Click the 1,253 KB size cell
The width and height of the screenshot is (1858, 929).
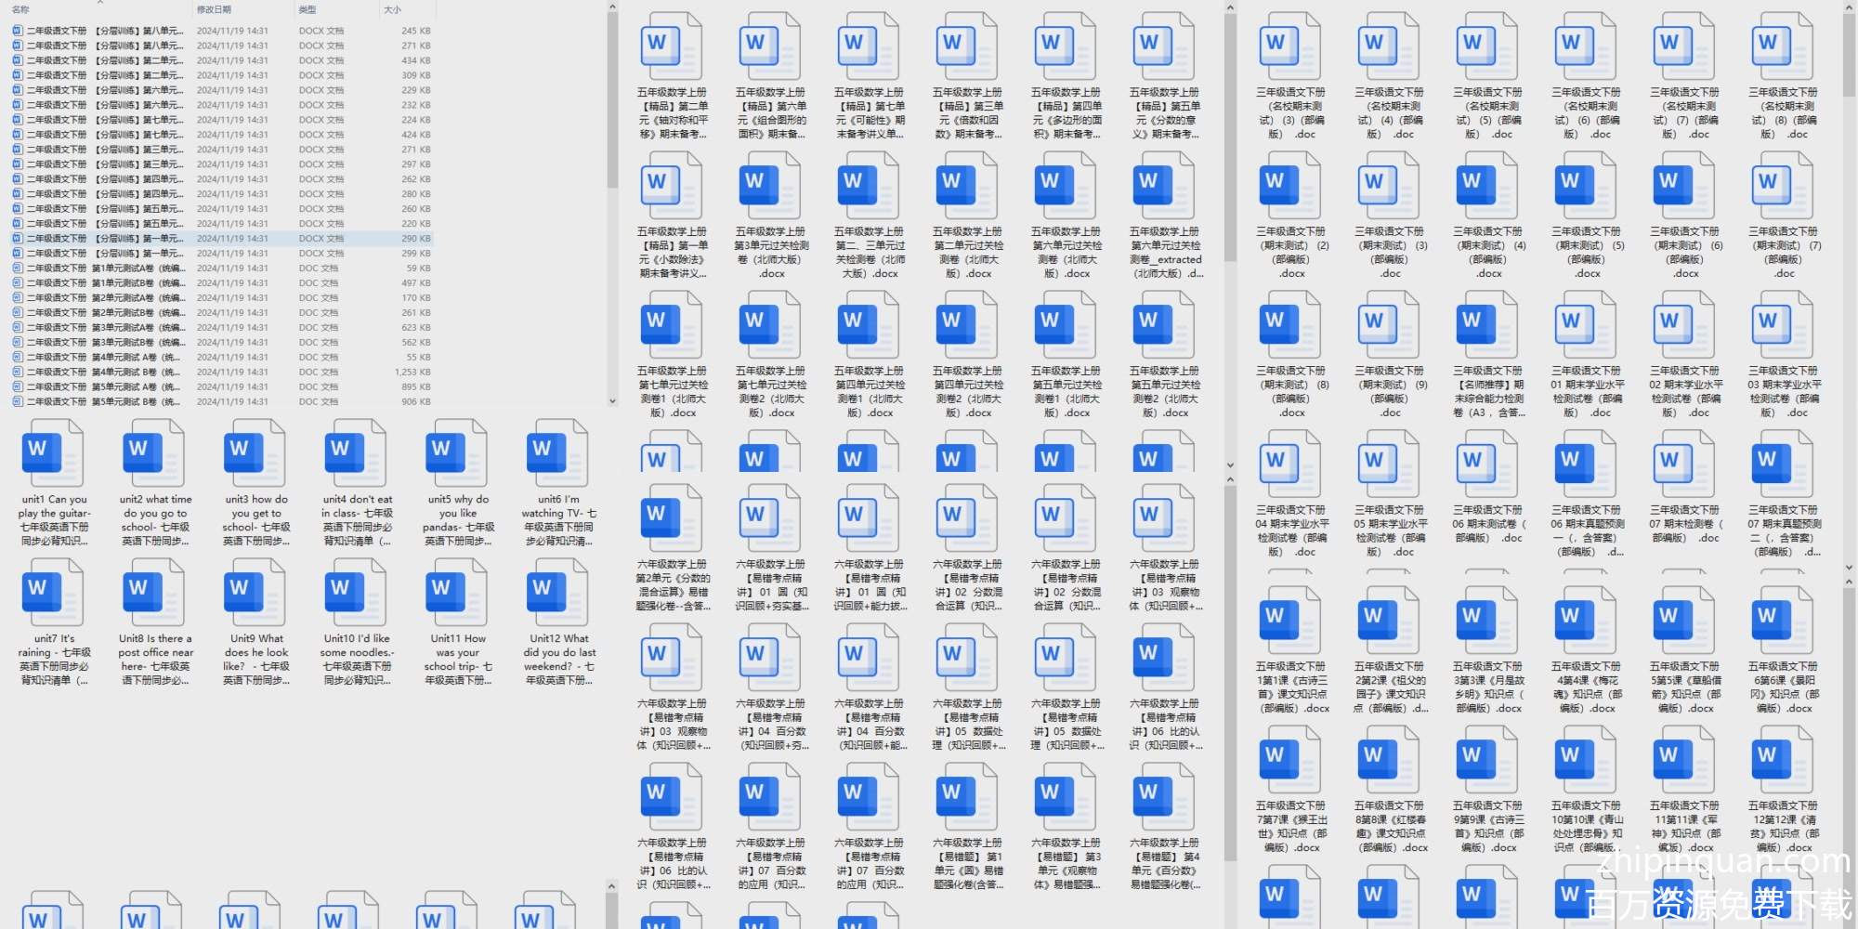pos(412,373)
